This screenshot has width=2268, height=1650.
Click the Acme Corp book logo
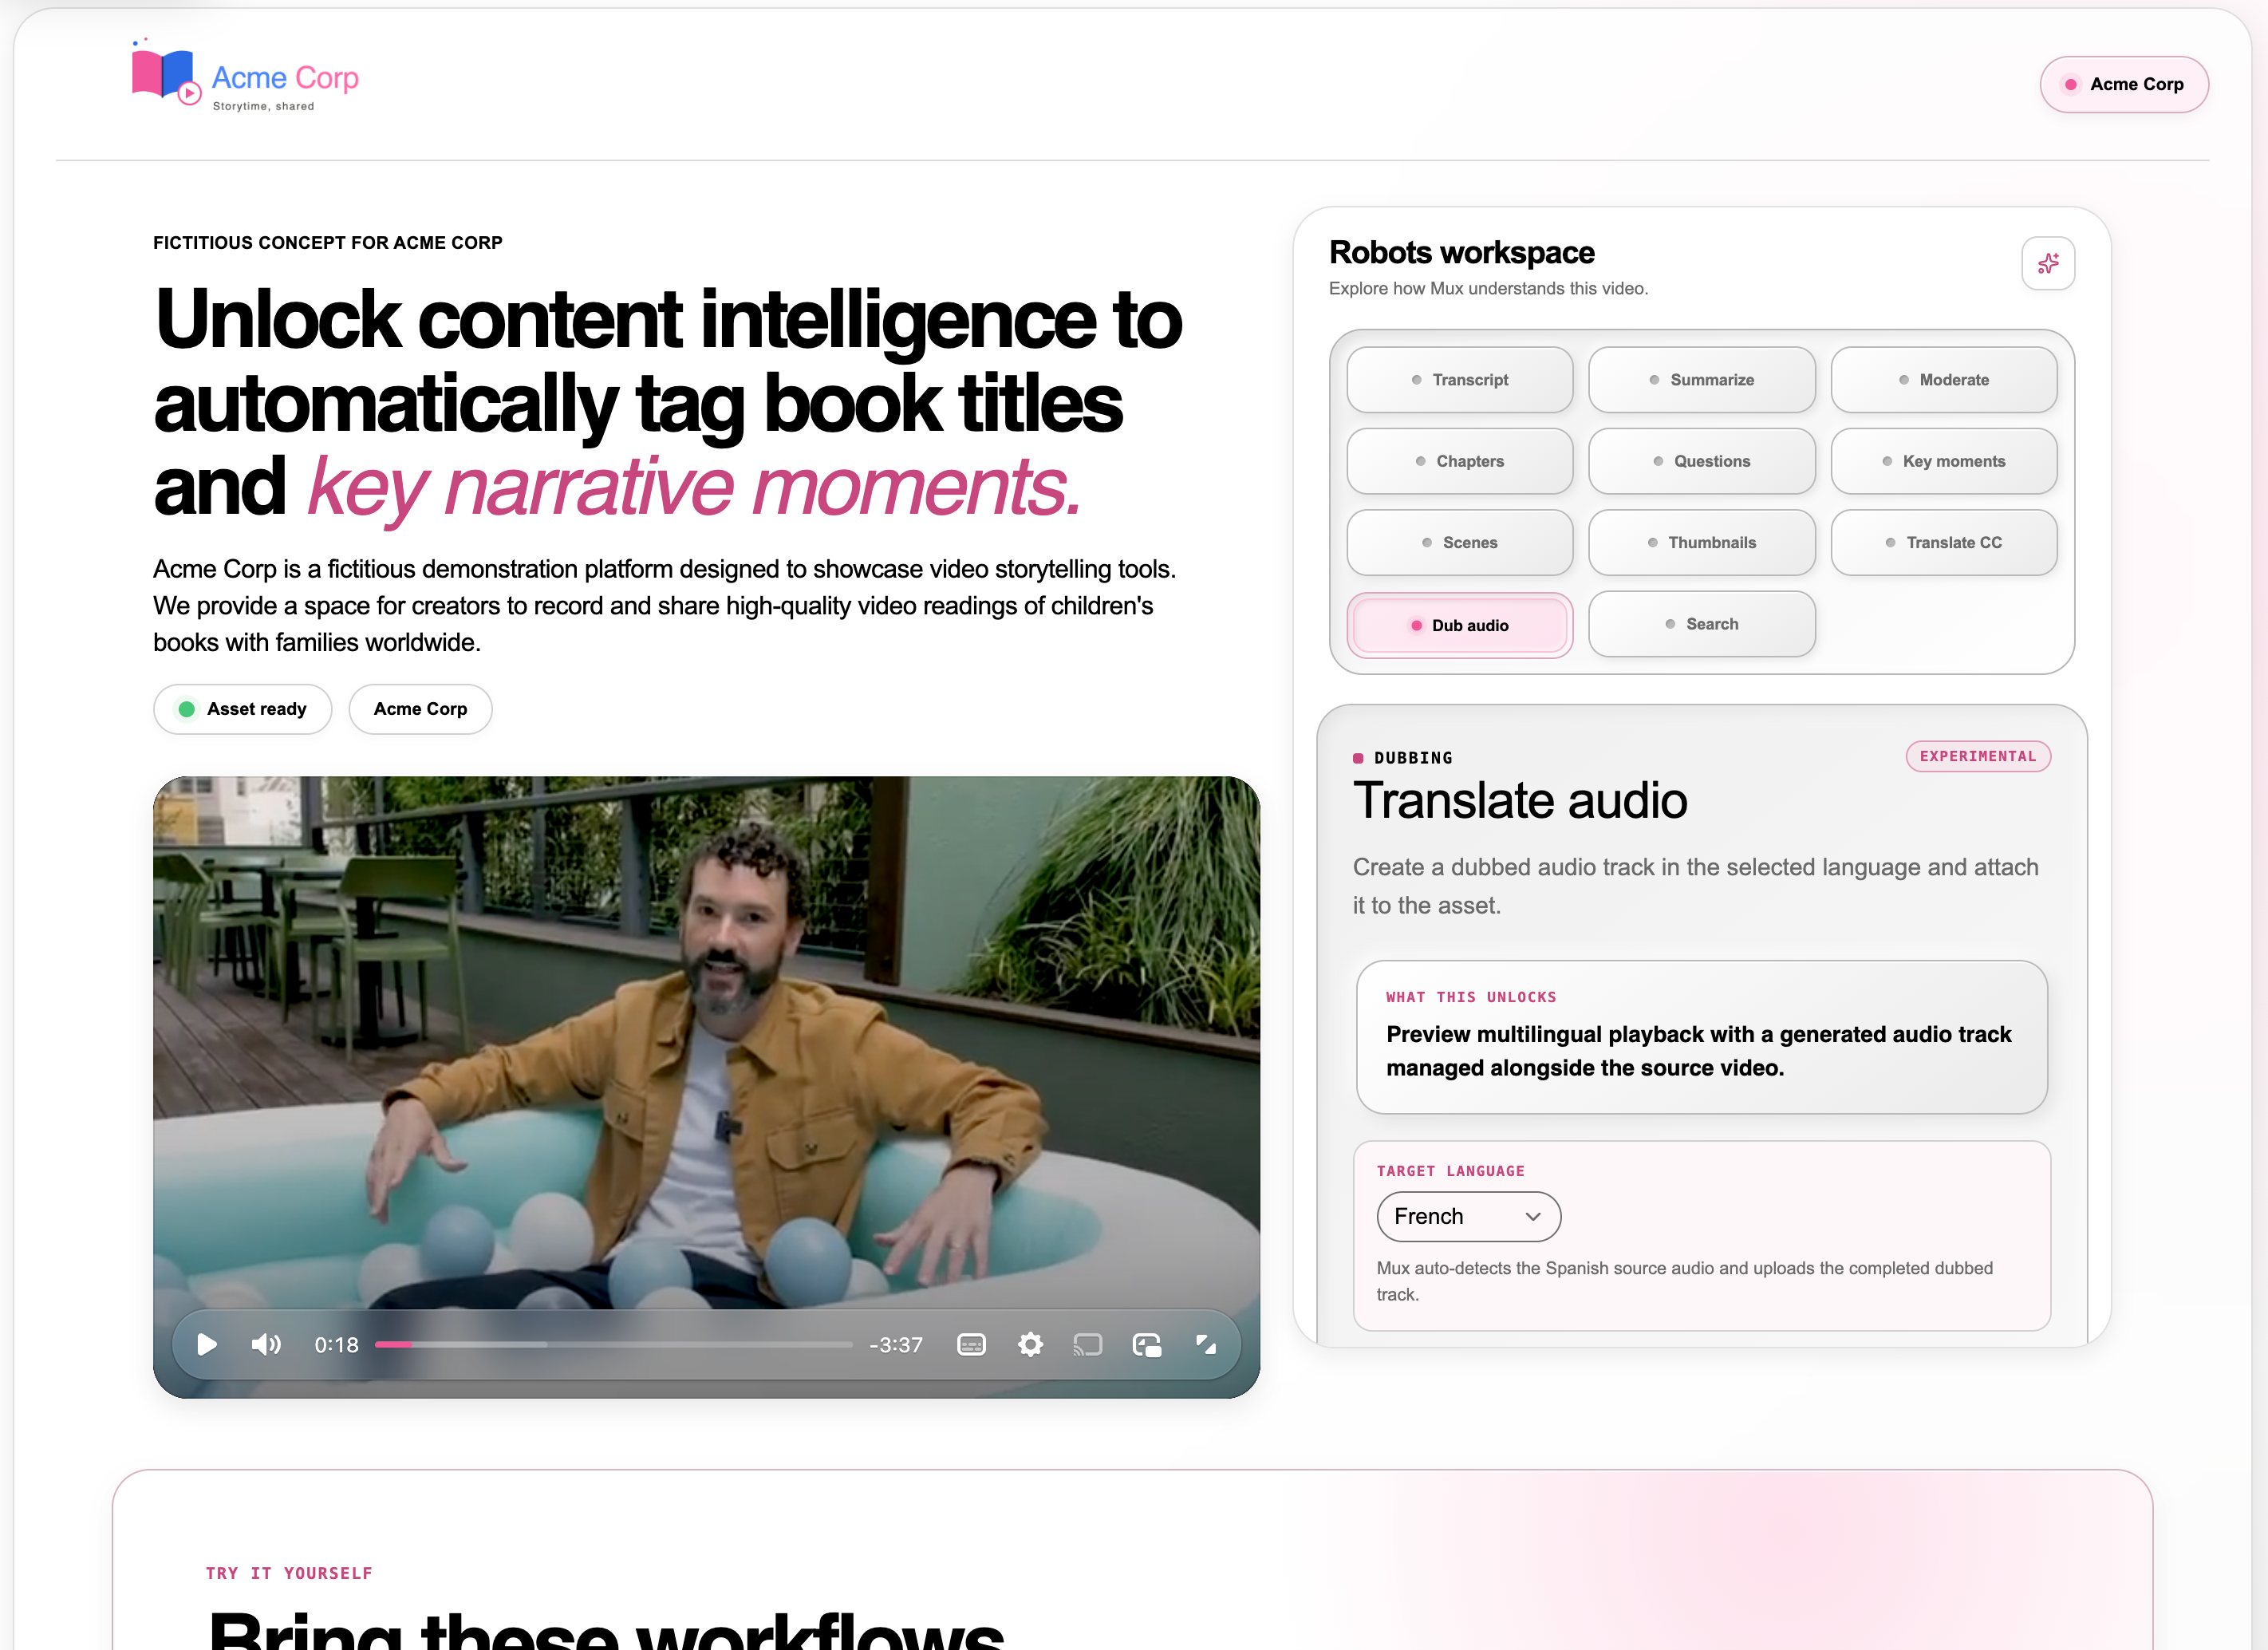(166, 73)
